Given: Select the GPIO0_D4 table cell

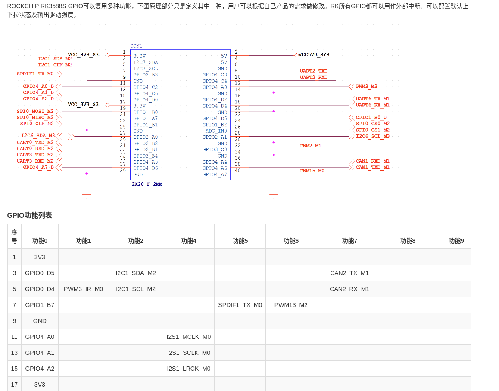Looking at the screenshot, I should coord(40,289).
